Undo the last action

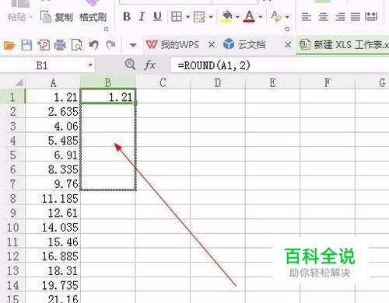93,45
